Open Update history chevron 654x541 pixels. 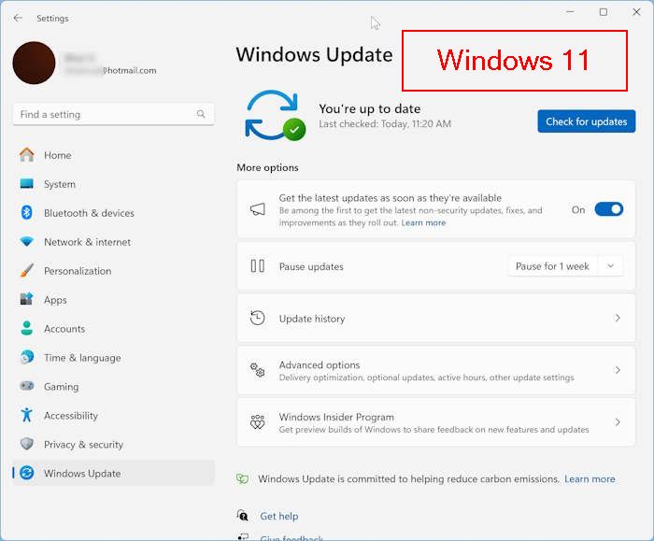tap(618, 318)
